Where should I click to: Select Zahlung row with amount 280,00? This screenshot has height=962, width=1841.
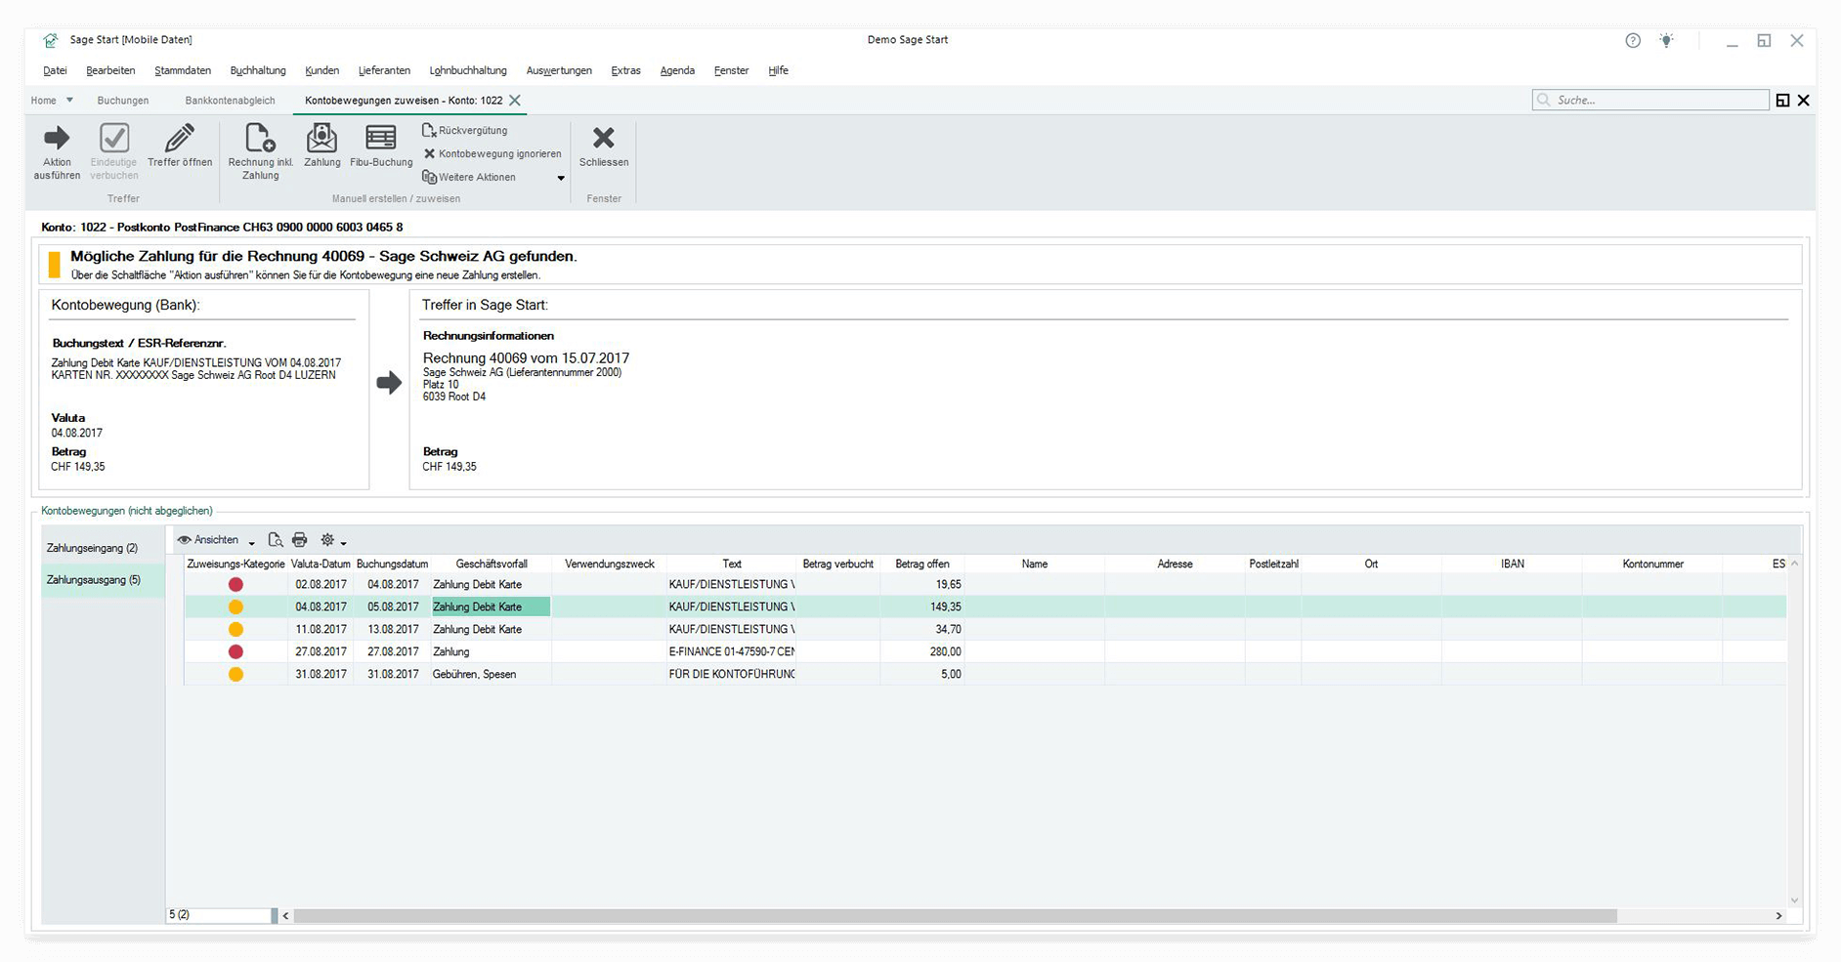point(985,651)
